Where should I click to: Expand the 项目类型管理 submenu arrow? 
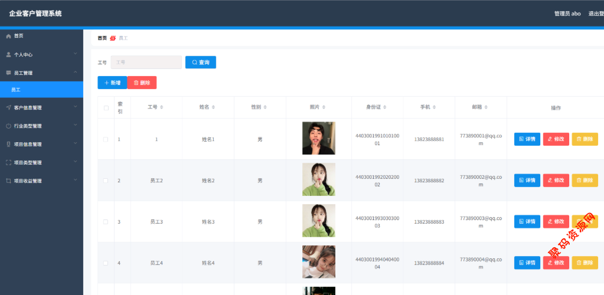coord(76,163)
